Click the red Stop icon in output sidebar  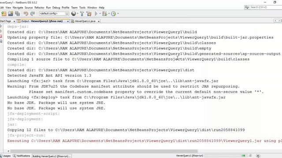1,36
